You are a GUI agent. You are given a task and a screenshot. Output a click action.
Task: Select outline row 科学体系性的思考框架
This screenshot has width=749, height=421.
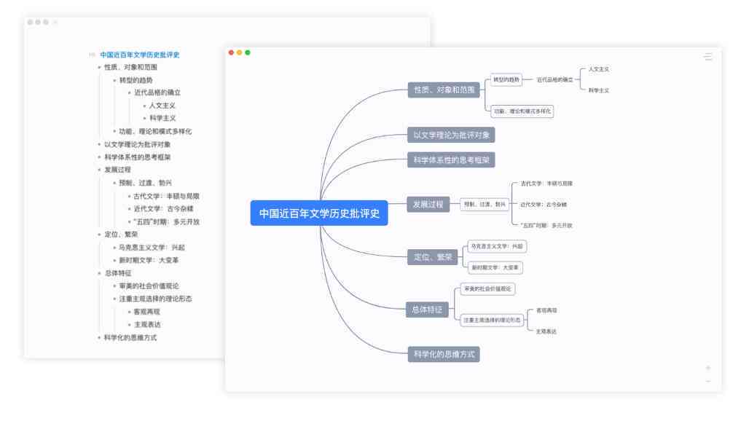pos(137,157)
